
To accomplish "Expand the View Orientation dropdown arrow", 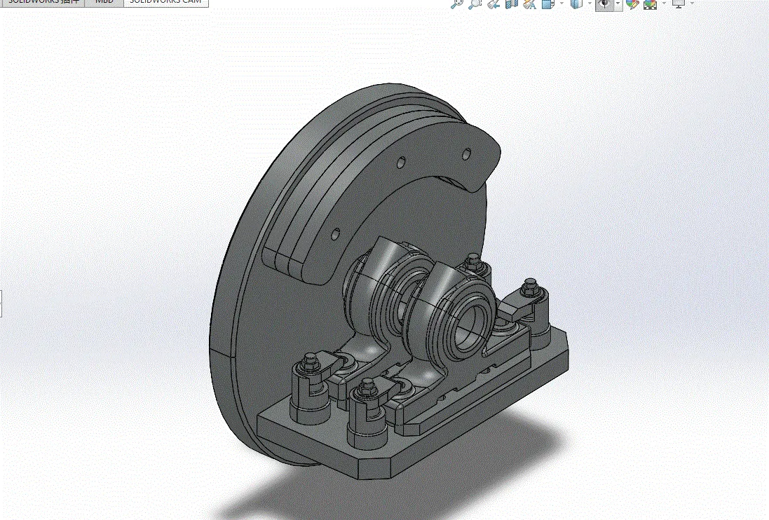I will click(562, 4).
